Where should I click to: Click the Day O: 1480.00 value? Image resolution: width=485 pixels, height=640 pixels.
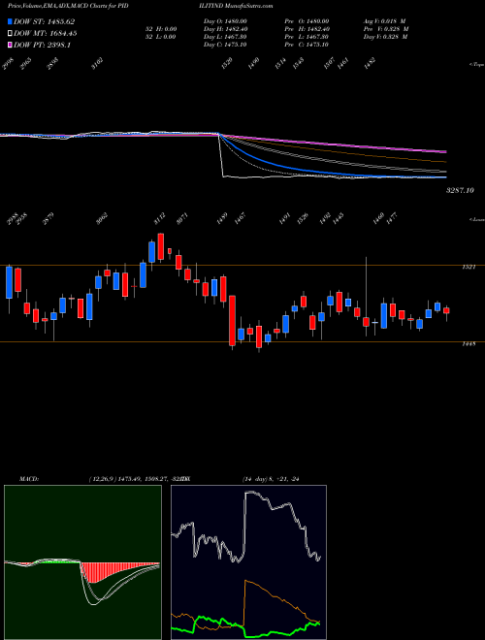(x=225, y=21)
